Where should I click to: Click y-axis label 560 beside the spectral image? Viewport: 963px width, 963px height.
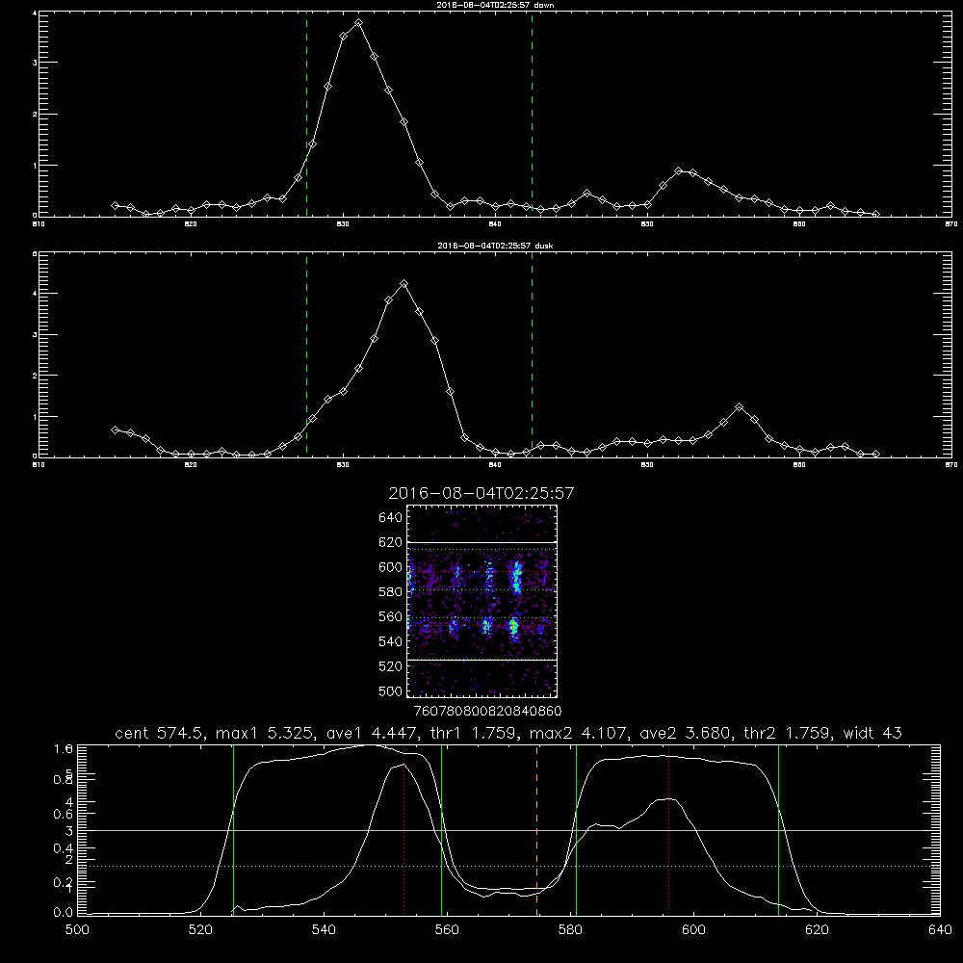tap(391, 616)
